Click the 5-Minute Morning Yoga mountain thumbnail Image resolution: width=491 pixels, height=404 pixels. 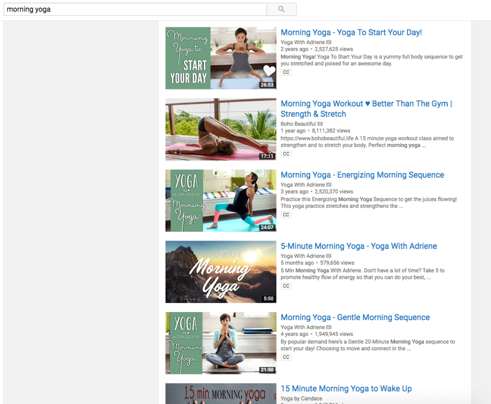(x=221, y=272)
